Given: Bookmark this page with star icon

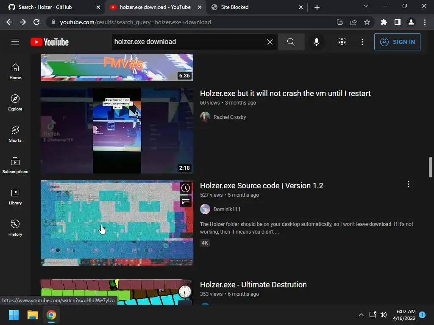Looking at the screenshot, I should 367,22.
